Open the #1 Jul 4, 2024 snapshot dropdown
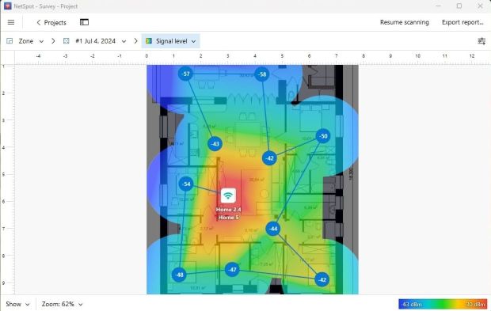Viewport: 491px width, 311px height. (x=101, y=41)
